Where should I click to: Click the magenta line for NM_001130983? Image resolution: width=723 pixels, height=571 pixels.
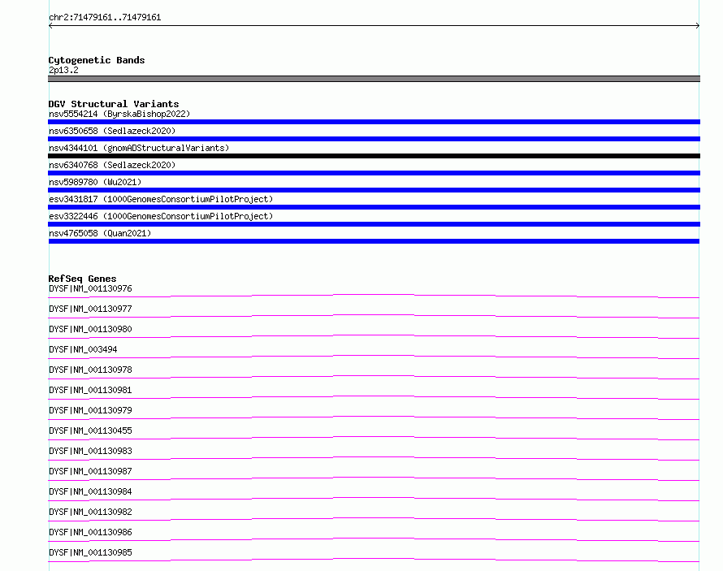point(374,458)
